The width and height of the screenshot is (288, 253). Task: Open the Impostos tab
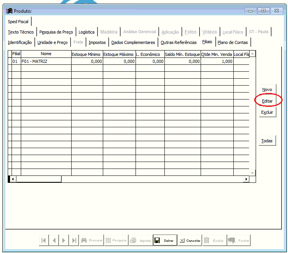97,42
